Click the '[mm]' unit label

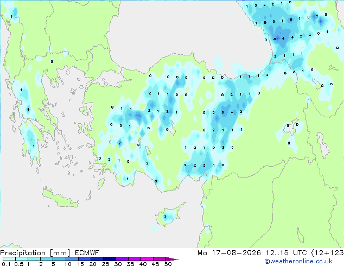point(60,253)
